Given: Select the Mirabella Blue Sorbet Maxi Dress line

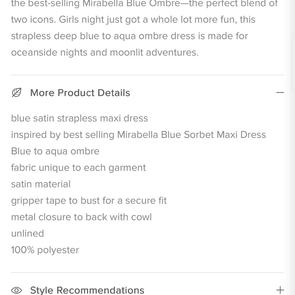Looking at the screenshot, I should tap(138, 135).
